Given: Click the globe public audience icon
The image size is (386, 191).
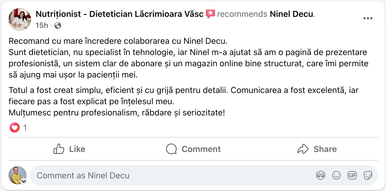Looking at the screenshot, I should tap(58, 26).
